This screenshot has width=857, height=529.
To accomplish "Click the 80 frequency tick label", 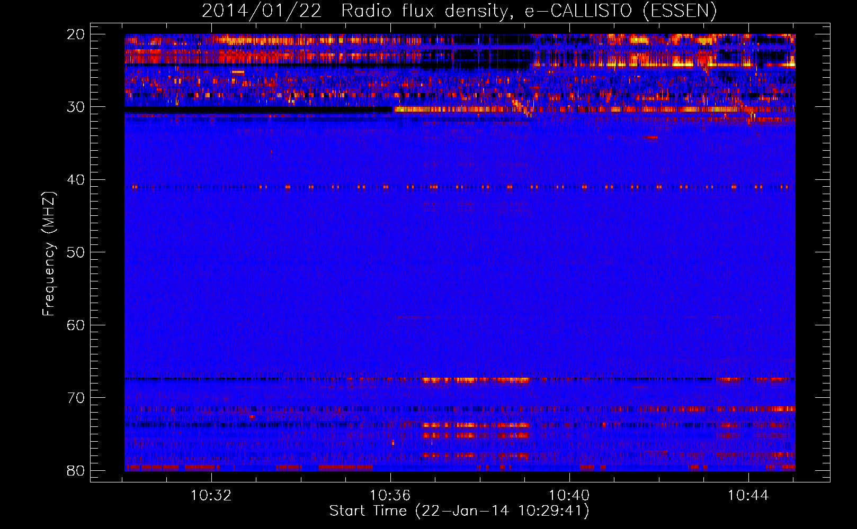I will 76,471.
